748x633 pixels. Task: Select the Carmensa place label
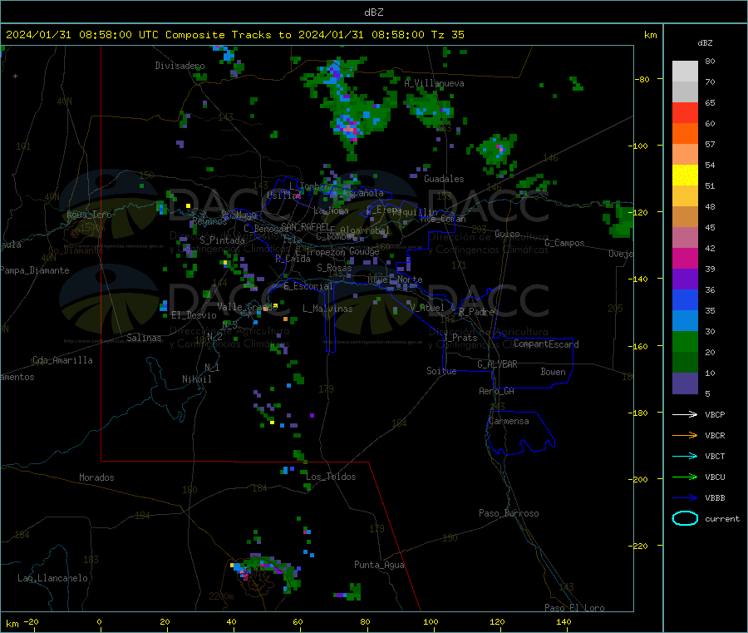click(509, 421)
